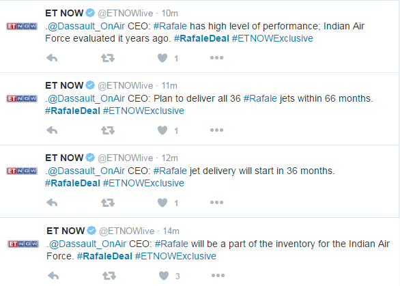The height and width of the screenshot is (286, 400).
Task: Retweet the 10m Indian Air Force evaluation tweet
Action: [x=108, y=58]
